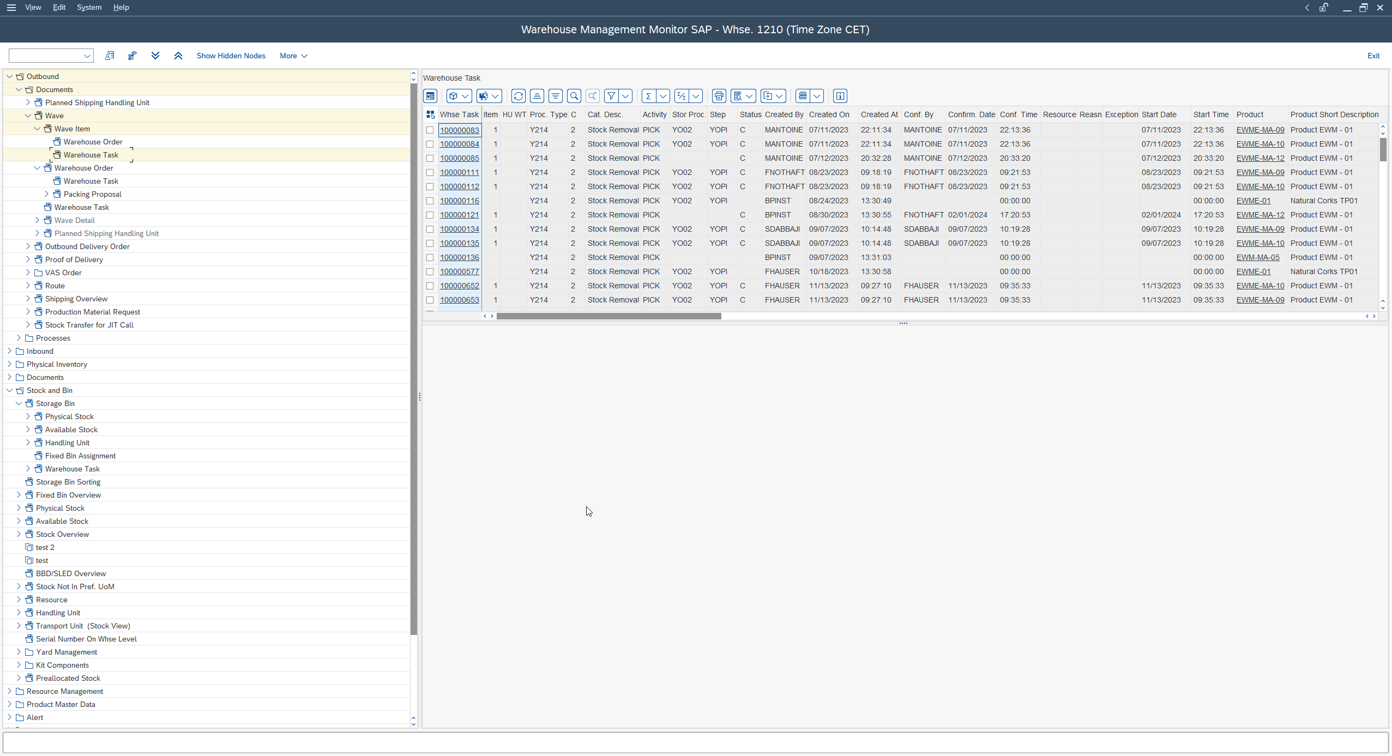Click first toolbar icon next to command field

110,56
